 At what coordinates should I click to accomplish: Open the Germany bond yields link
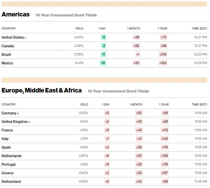coord(10,113)
